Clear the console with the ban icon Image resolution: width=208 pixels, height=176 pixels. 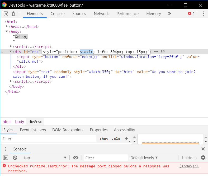(x=15, y=158)
